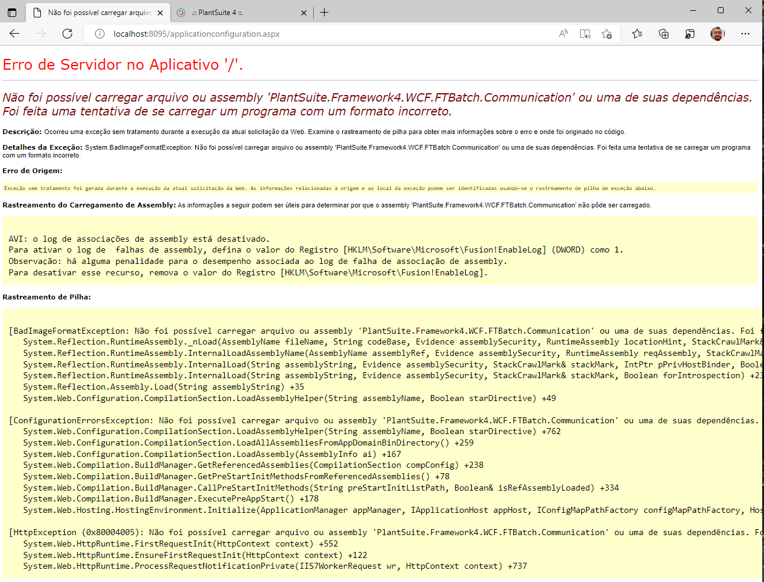Close the 'Não foi possível carregar' tab
764x582 pixels.
pos(160,13)
